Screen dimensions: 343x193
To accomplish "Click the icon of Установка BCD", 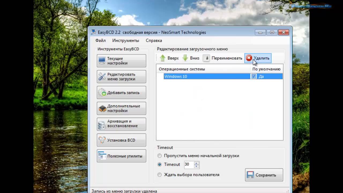I will pyautogui.click(x=102, y=140).
